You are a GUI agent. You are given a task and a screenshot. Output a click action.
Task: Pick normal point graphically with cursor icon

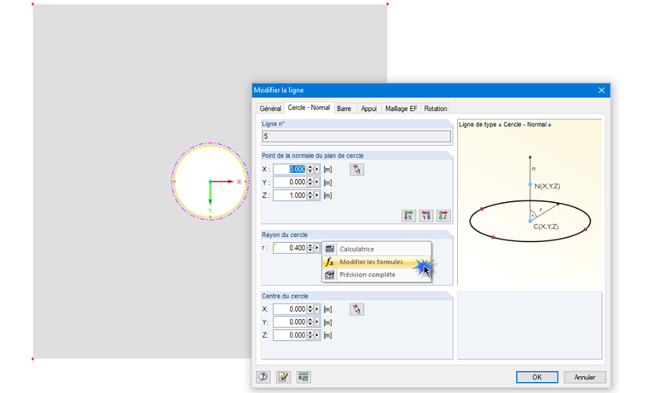pyautogui.click(x=356, y=170)
